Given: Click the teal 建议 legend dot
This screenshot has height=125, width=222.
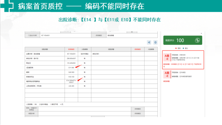Looking at the screenshot, I should coord(183,48).
